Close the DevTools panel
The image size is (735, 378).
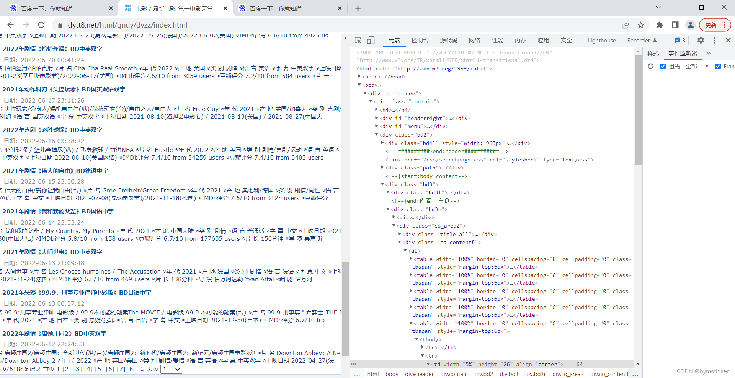tap(728, 40)
